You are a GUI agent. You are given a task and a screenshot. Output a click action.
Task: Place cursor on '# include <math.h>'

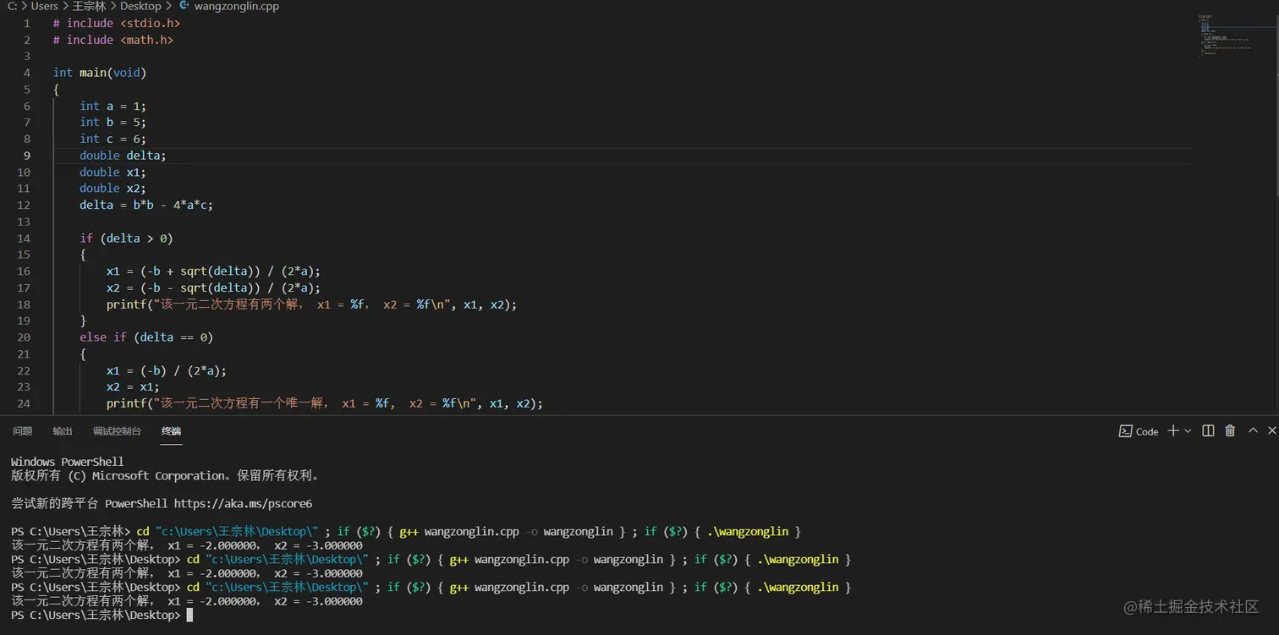tap(113, 40)
